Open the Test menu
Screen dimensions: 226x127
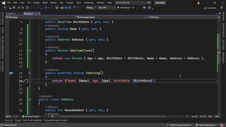[61, 2]
